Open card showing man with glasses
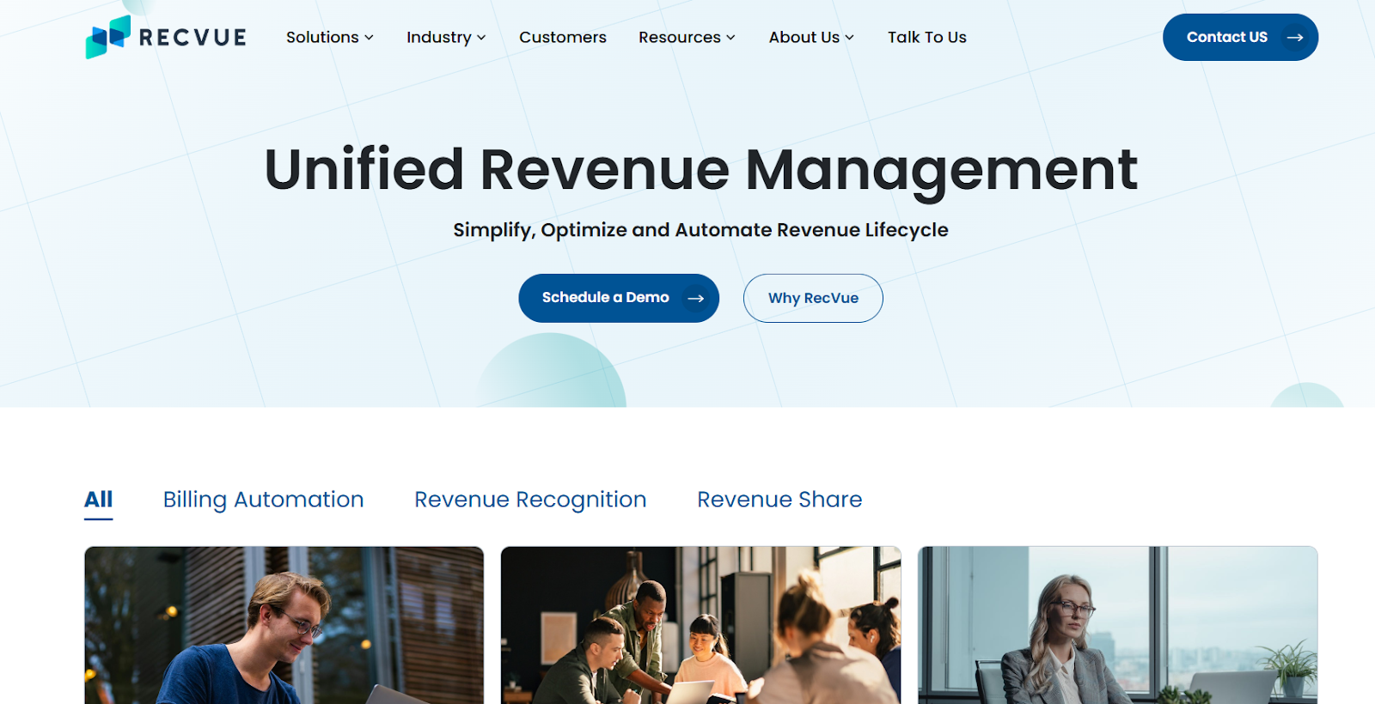This screenshot has height=704, width=1375. 284,625
